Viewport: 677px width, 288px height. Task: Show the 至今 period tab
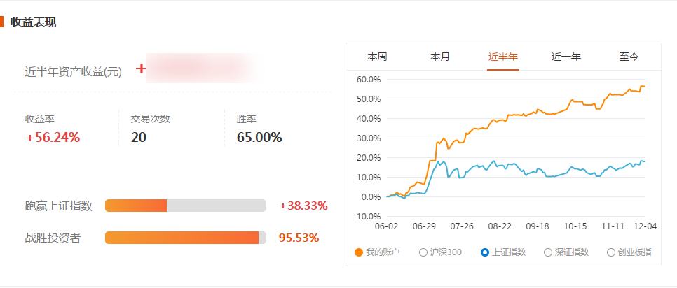coord(629,57)
